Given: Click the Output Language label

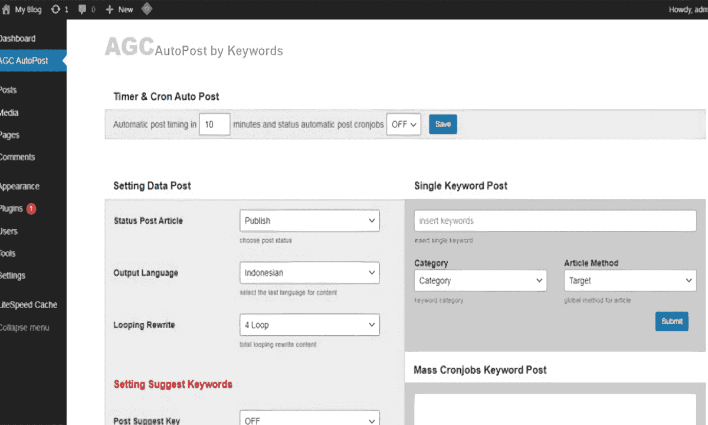Looking at the screenshot, I should [x=146, y=273].
